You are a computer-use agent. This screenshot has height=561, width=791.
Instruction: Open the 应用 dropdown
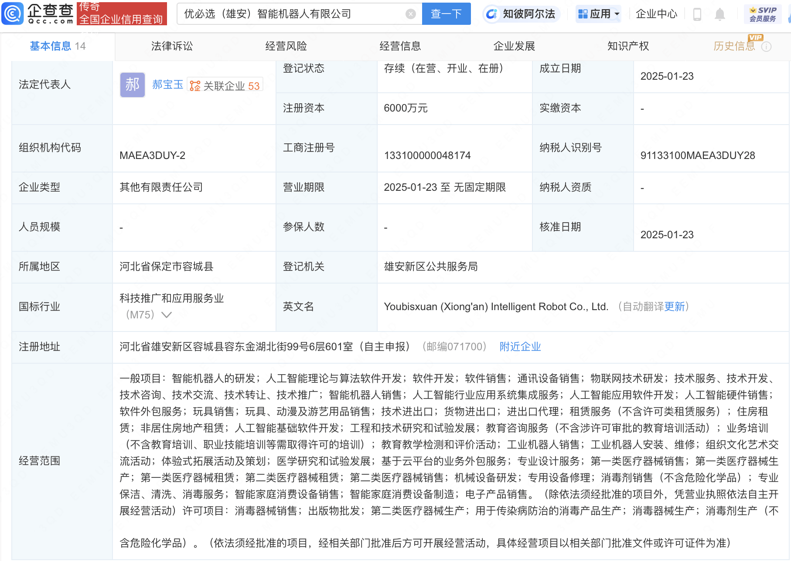tap(598, 14)
